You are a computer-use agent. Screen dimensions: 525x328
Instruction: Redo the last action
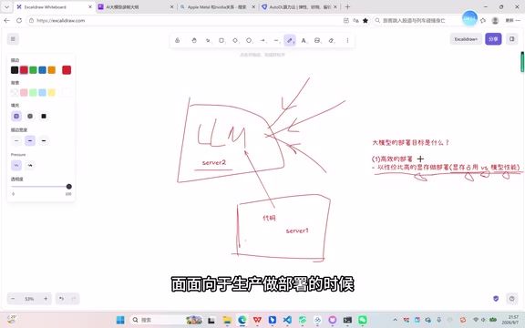(74, 299)
